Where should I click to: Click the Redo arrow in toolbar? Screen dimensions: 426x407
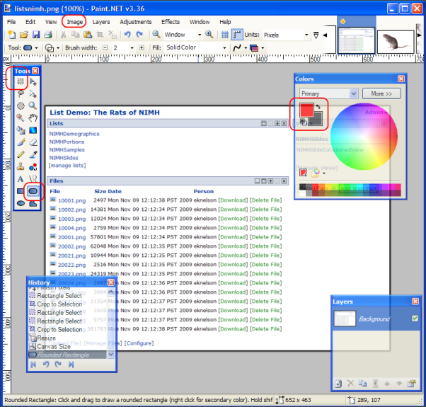click(139, 35)
